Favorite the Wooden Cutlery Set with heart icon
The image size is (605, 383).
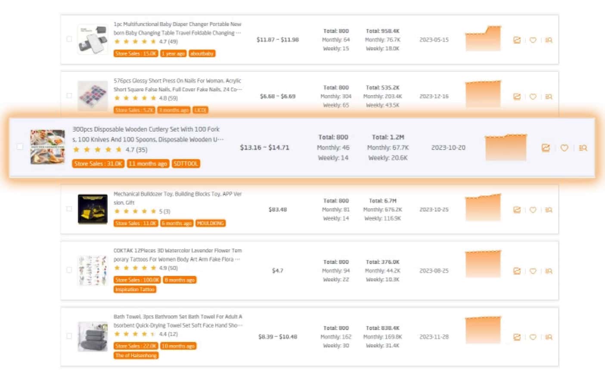point(564,148)
